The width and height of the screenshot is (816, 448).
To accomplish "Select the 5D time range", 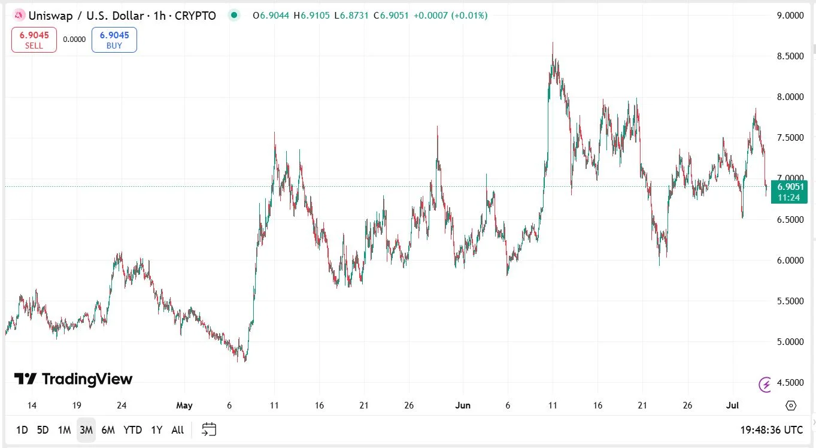I will (x=43, y=429).
